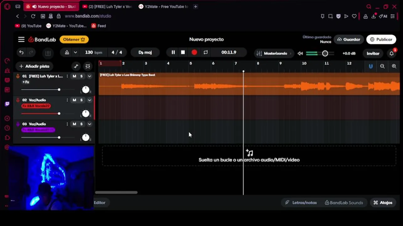
Task: Switch to Y2Mate browser tab
Action: click(x=163, y=7)
